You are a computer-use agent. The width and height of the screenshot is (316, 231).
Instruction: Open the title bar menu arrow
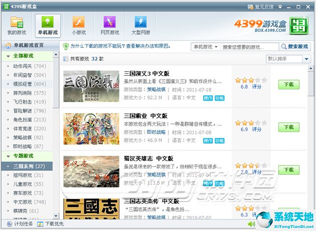(280, 7)
